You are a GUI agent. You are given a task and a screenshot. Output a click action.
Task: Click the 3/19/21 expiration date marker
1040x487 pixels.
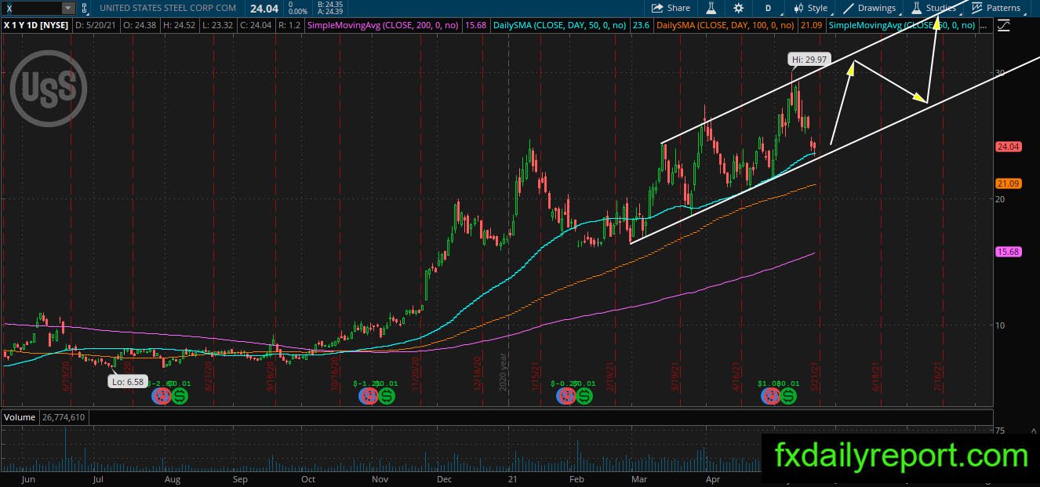(x=675, y=376)
